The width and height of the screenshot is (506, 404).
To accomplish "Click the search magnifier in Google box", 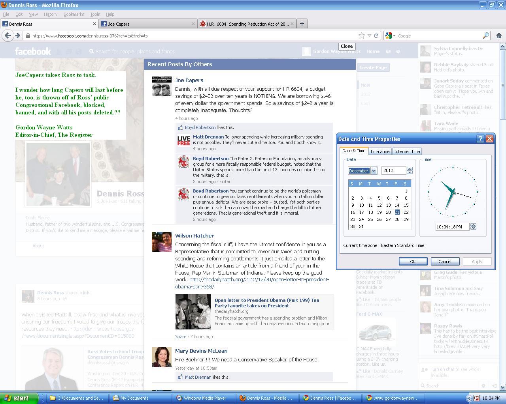I will point(486,36).
